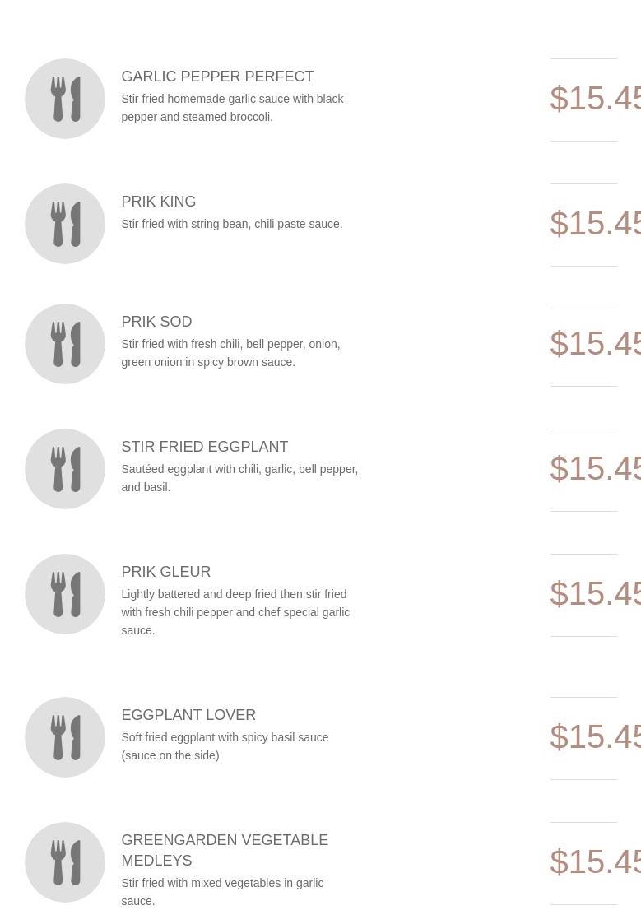This screenshot has width=641, height=924.
Task: Open the Garlic Pepper Perfect dish title
Action: (x=217, y=77)
